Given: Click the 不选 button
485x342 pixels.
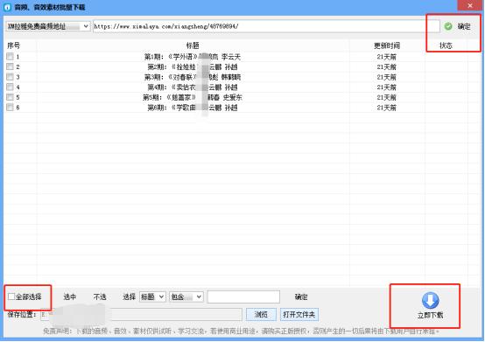Looking at the screenshot, I should coord(100,297).
